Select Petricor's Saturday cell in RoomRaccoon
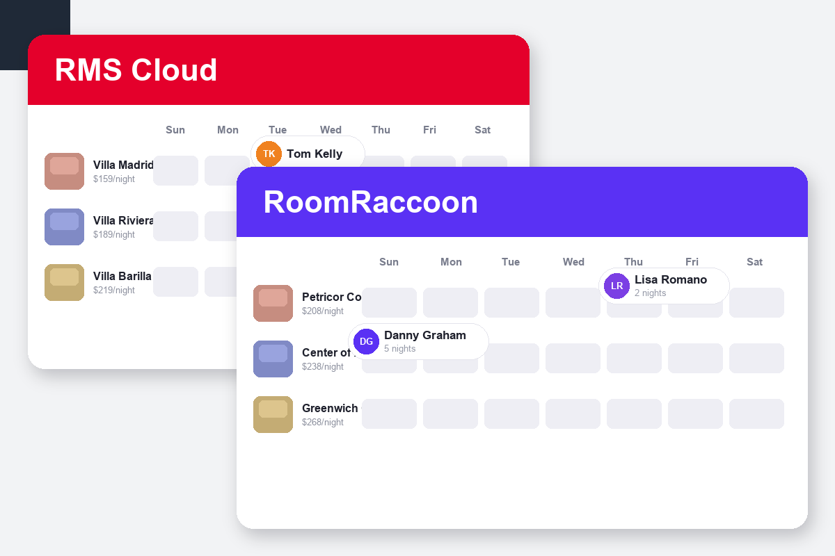This screenshot has width=835, height=556. tap(756, 303)
